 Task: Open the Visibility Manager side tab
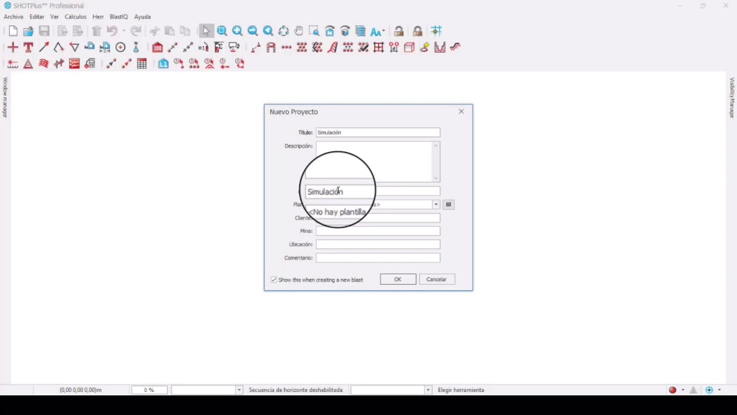point(732,97)
